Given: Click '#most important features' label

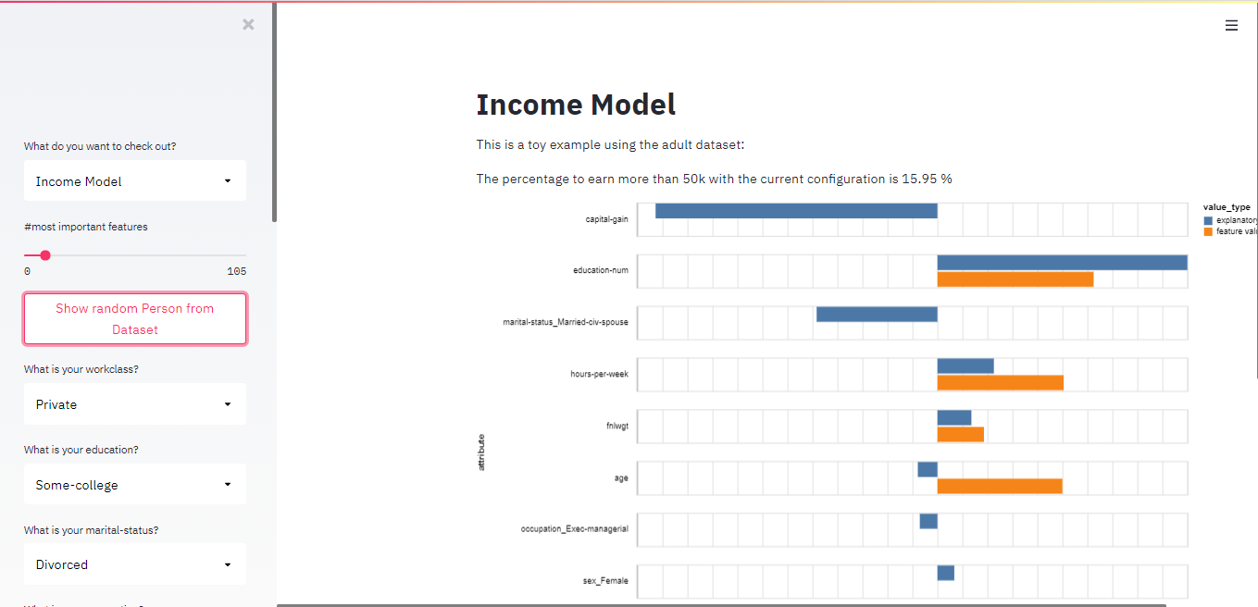Looking at the screenshot, I should (86, 227).
